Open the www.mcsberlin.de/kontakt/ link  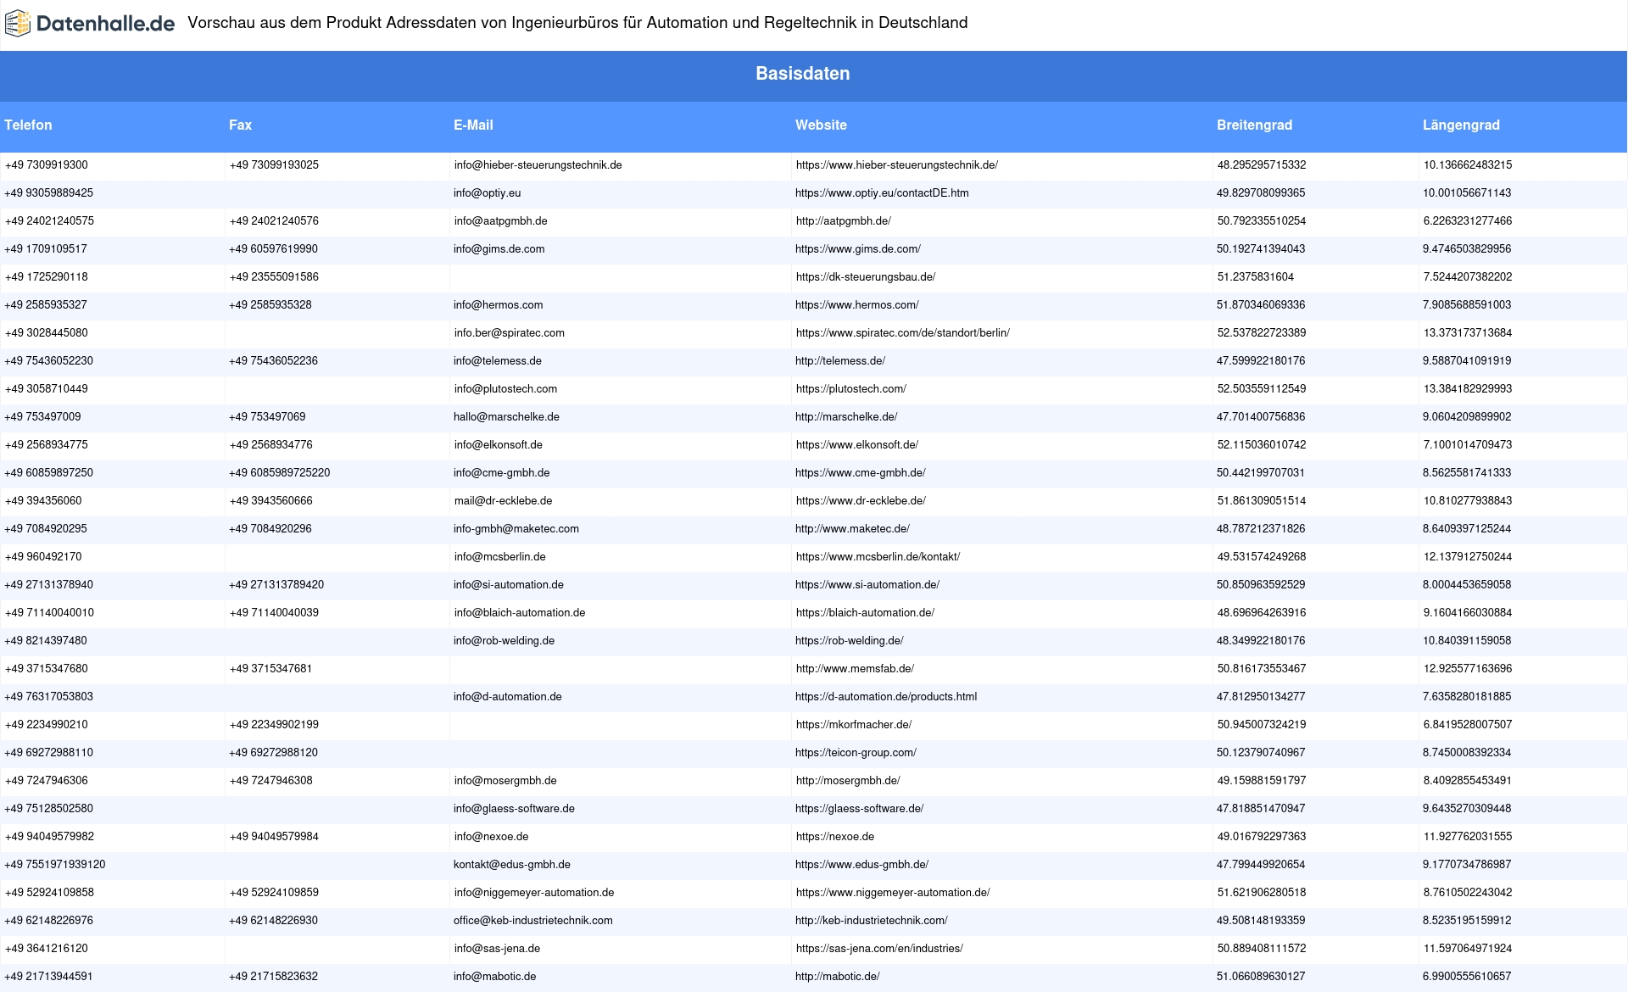pyautogui.click(x=878, y=557)
